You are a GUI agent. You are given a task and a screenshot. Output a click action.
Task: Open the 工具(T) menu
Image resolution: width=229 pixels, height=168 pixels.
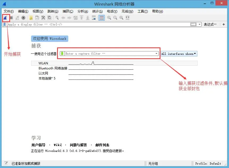(x=143, y=11)
